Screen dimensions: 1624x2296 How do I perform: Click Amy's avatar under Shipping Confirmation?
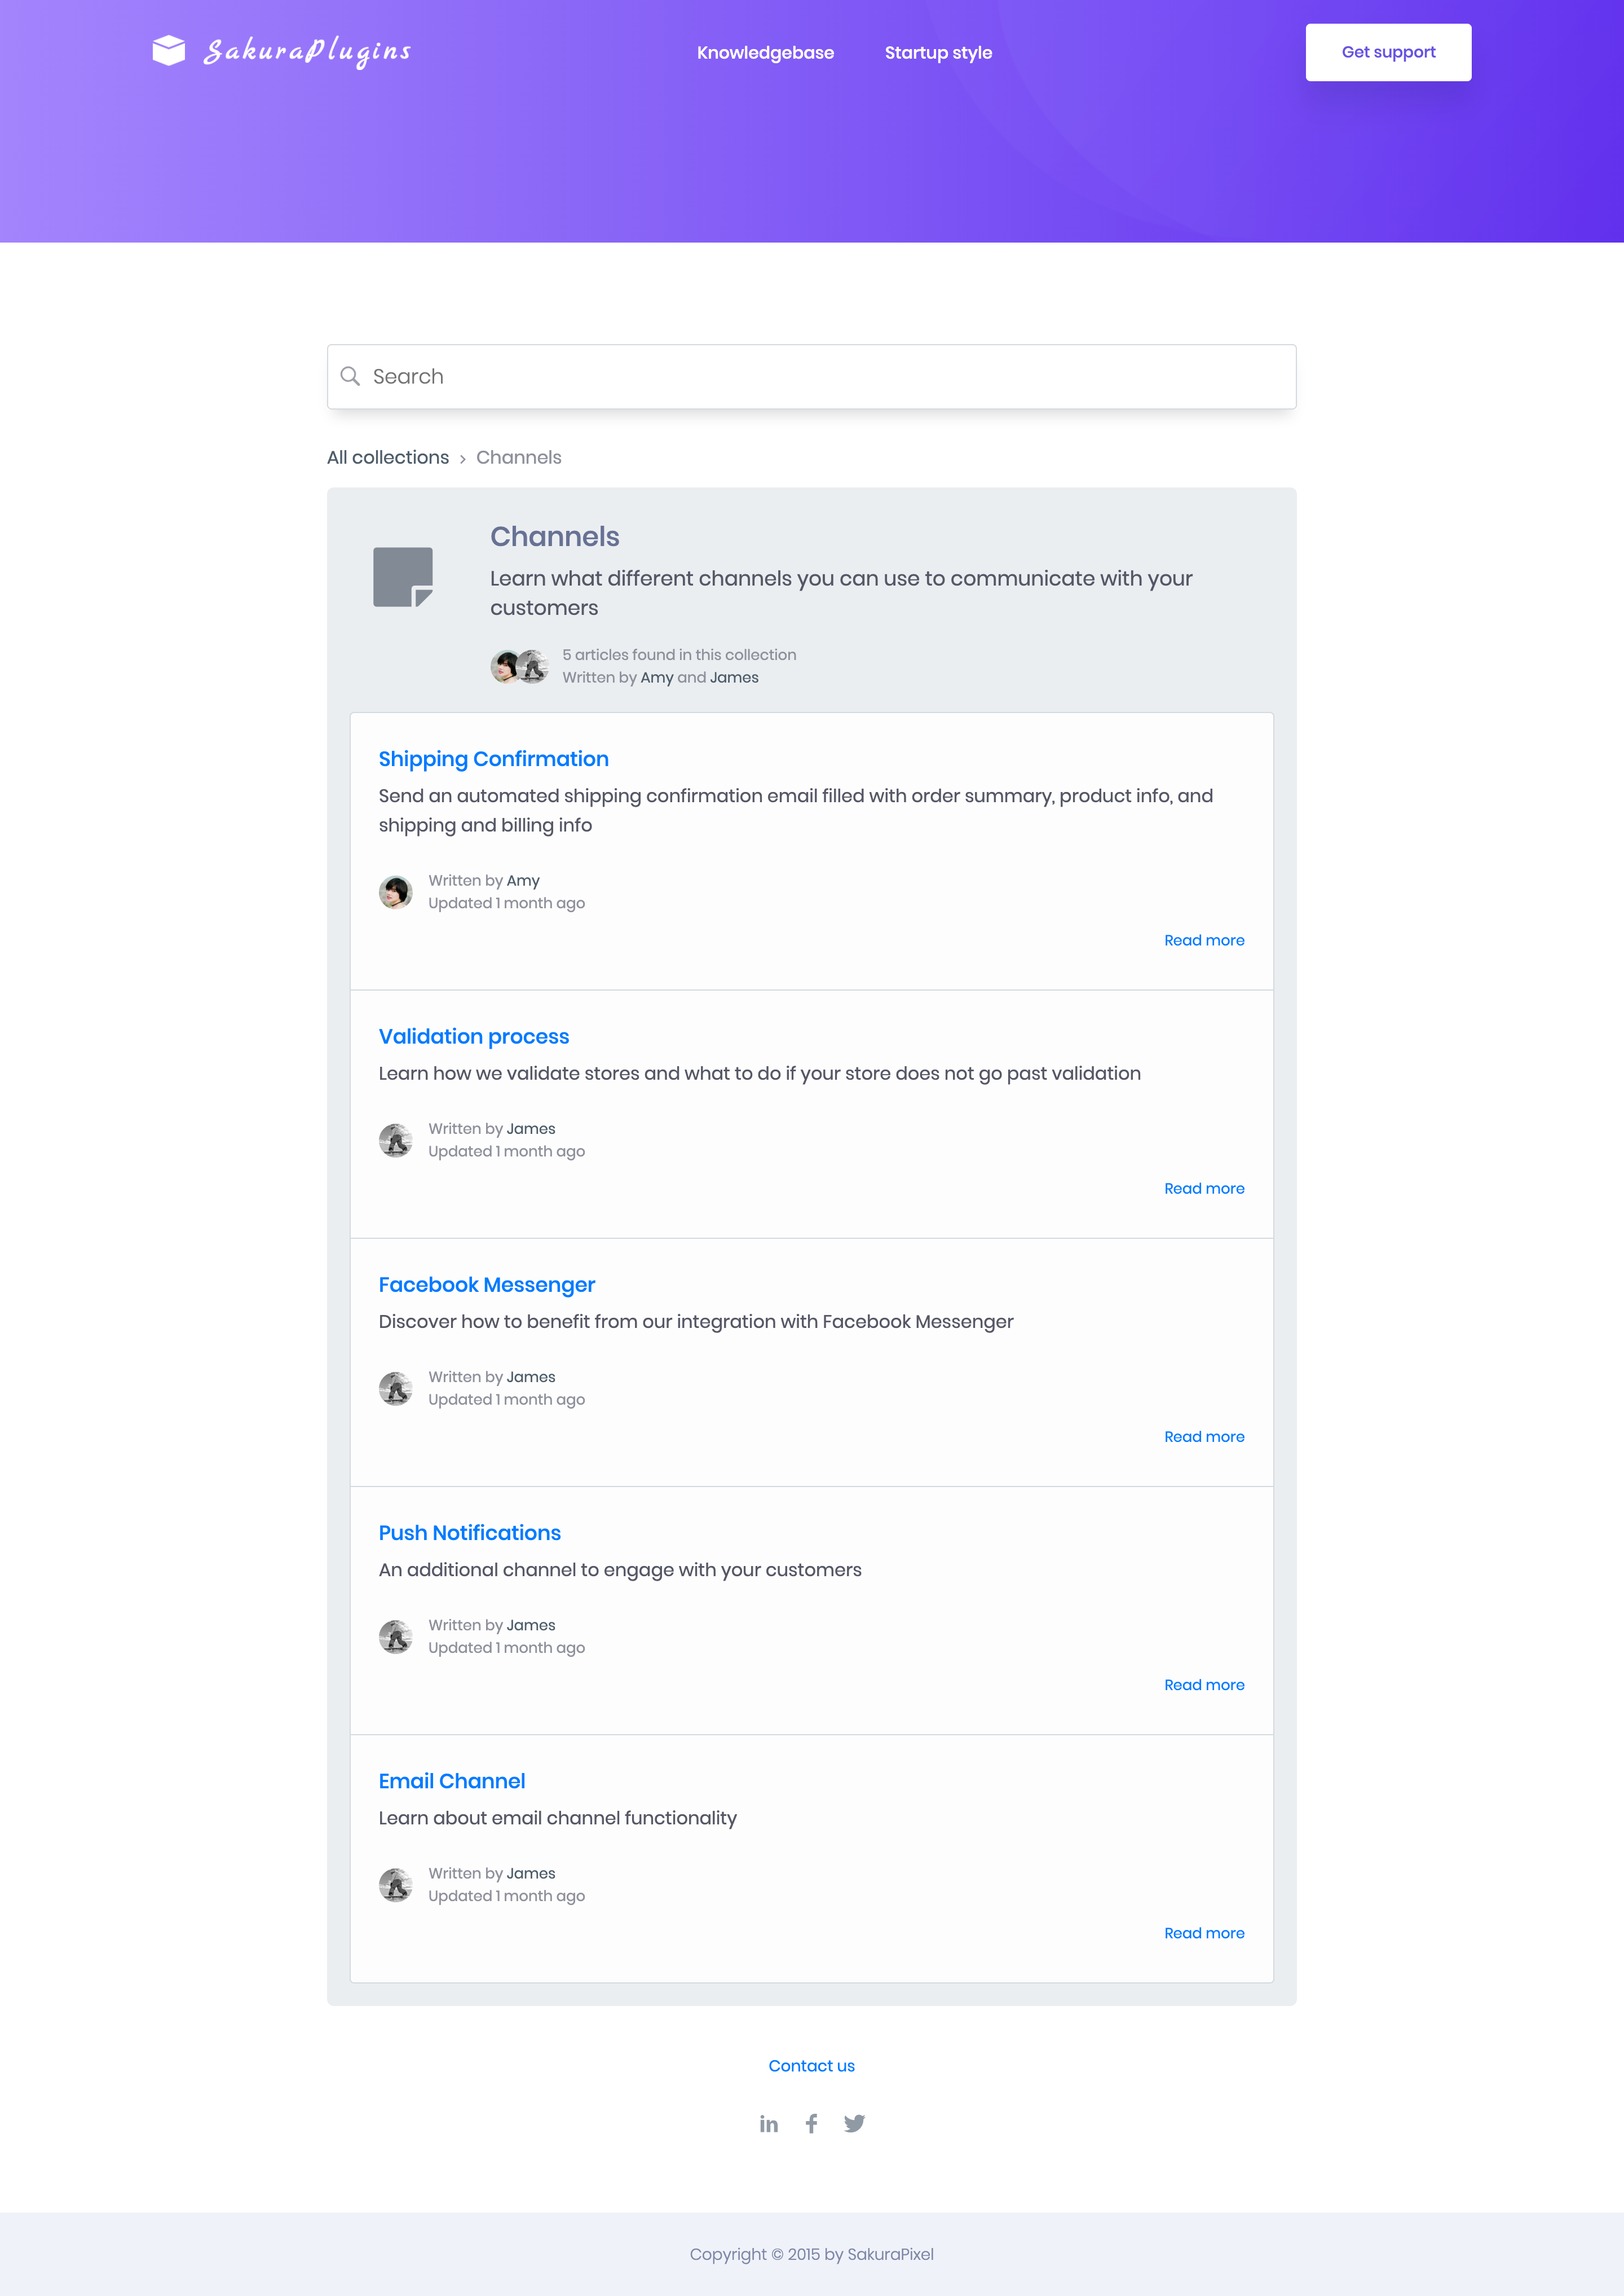click(x=396, y=892)
